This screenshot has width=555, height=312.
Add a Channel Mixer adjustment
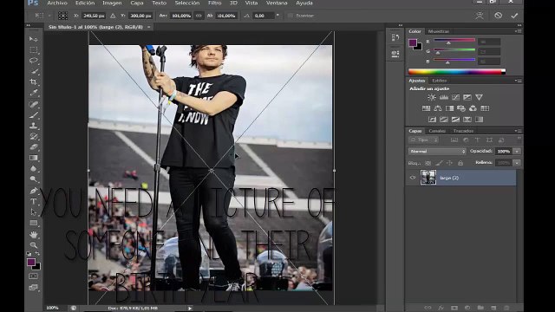(x=473, y=108)
